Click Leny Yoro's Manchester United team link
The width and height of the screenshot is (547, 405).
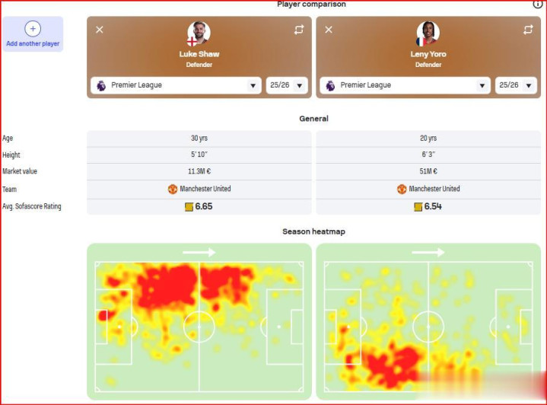coord(428,189)
